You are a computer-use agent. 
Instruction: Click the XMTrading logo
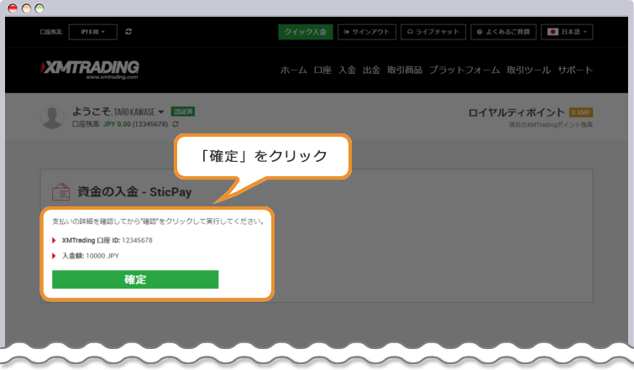click(90, 70)
